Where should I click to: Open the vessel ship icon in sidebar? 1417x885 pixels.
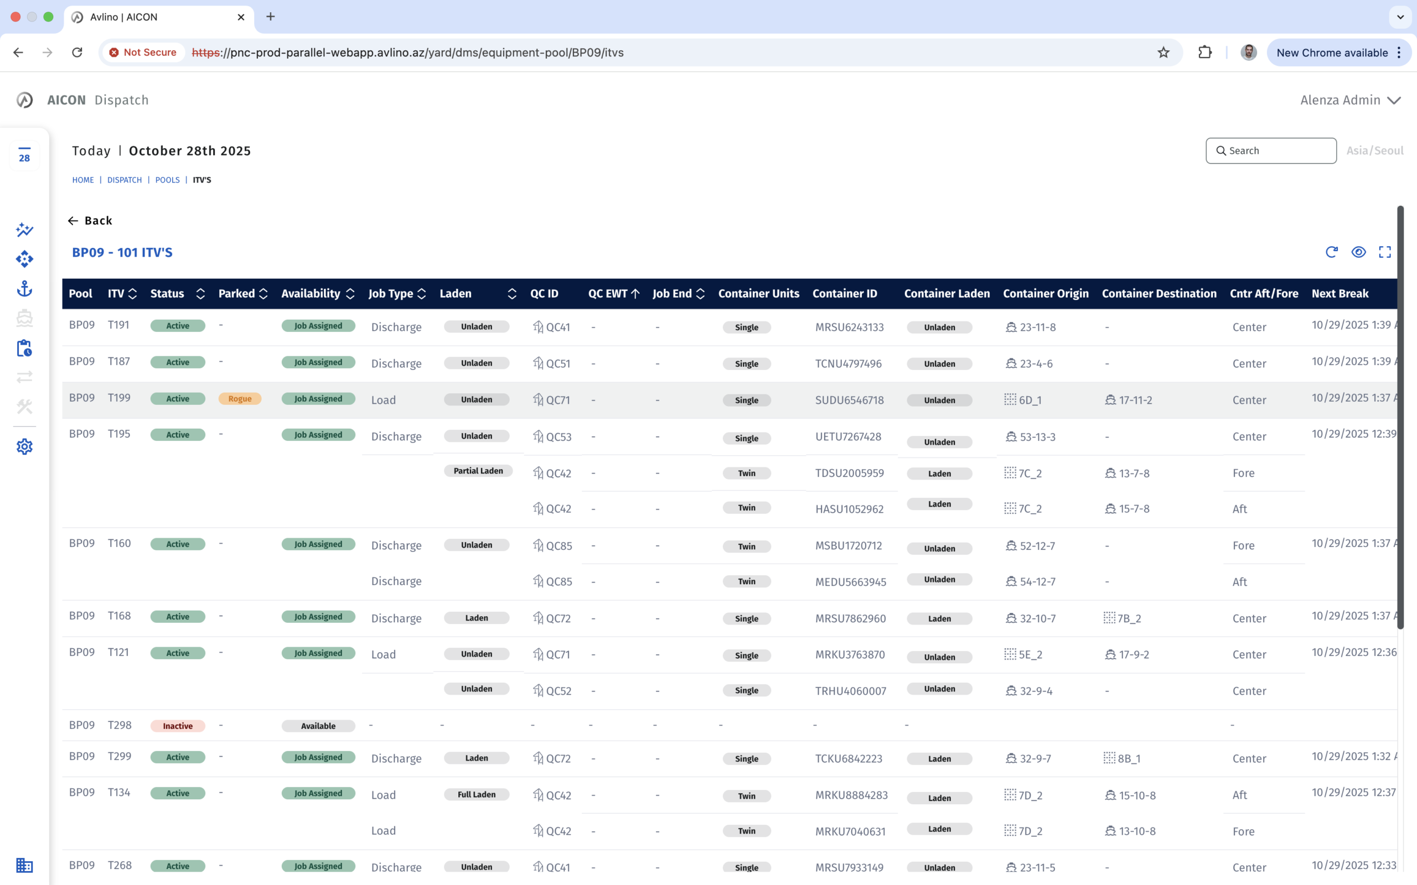click(x=24, y=318)
